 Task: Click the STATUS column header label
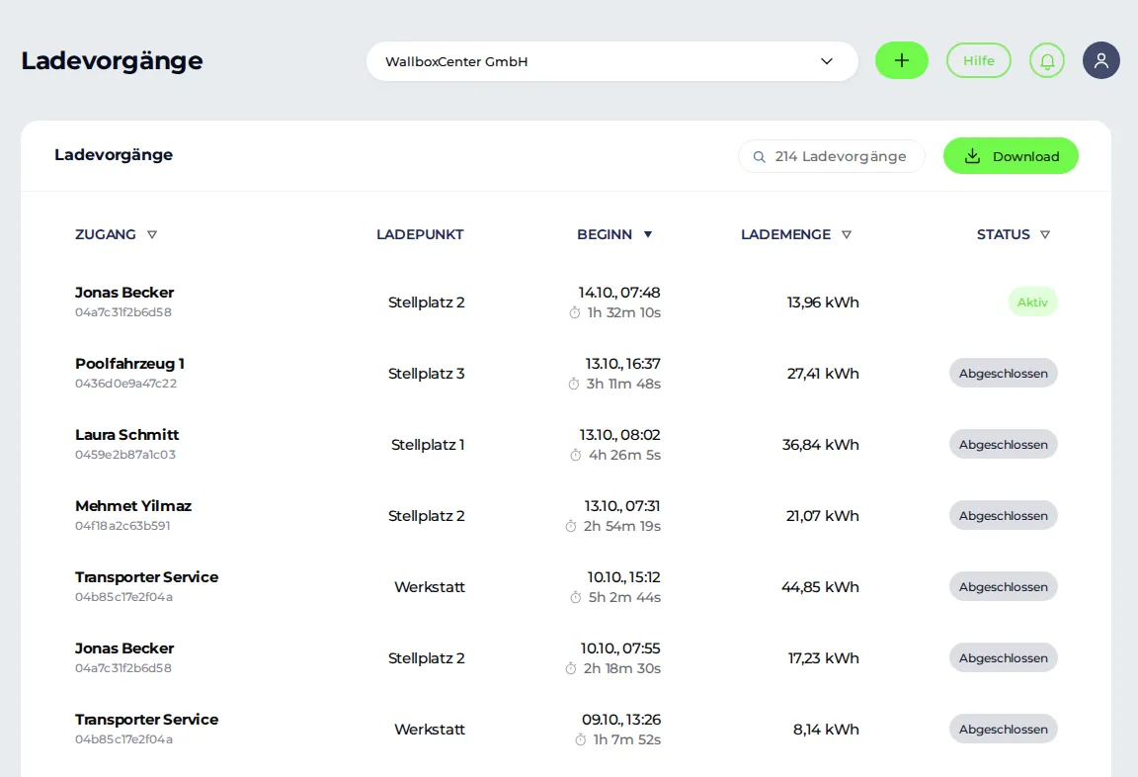tap(1003, 234)
